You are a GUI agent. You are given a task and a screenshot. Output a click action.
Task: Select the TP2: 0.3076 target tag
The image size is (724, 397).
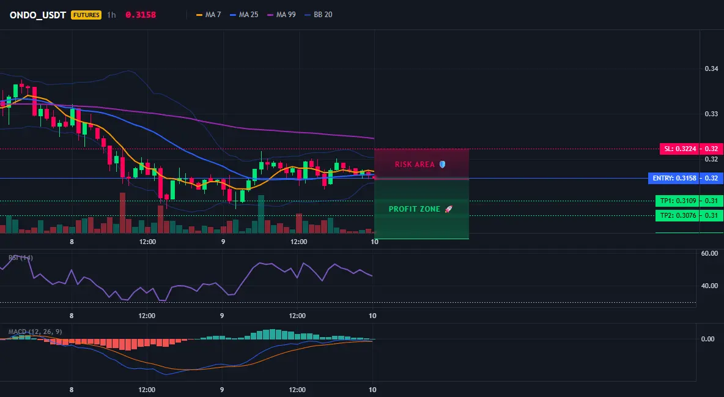pos(677,215)
